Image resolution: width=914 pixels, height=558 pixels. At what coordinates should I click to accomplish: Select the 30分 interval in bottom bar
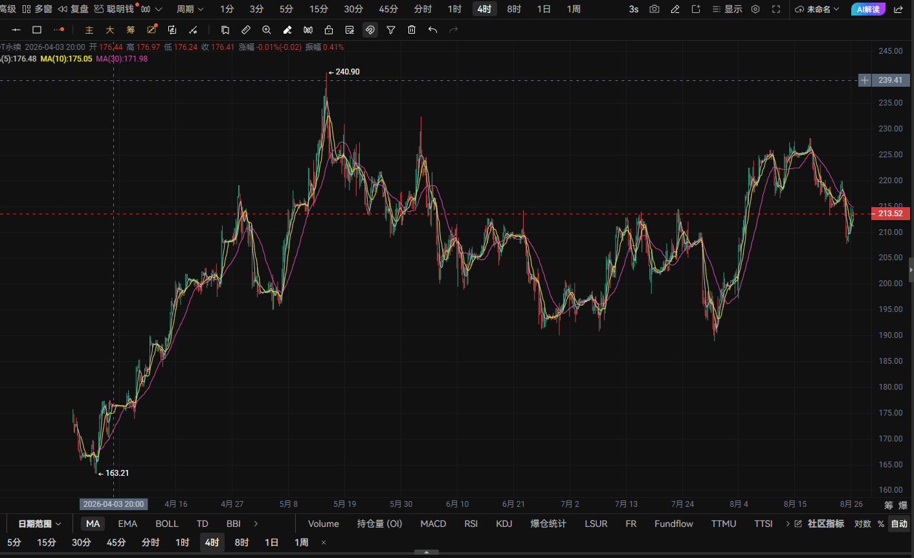[x=81, y=542]
